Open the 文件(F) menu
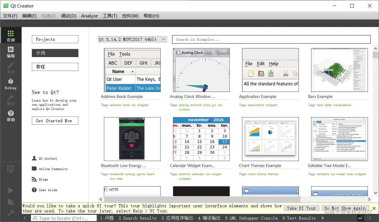The image size is (379, 222). pos(10,16)
